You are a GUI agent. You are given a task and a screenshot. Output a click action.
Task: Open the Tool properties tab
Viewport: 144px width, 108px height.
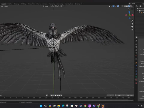136,41
